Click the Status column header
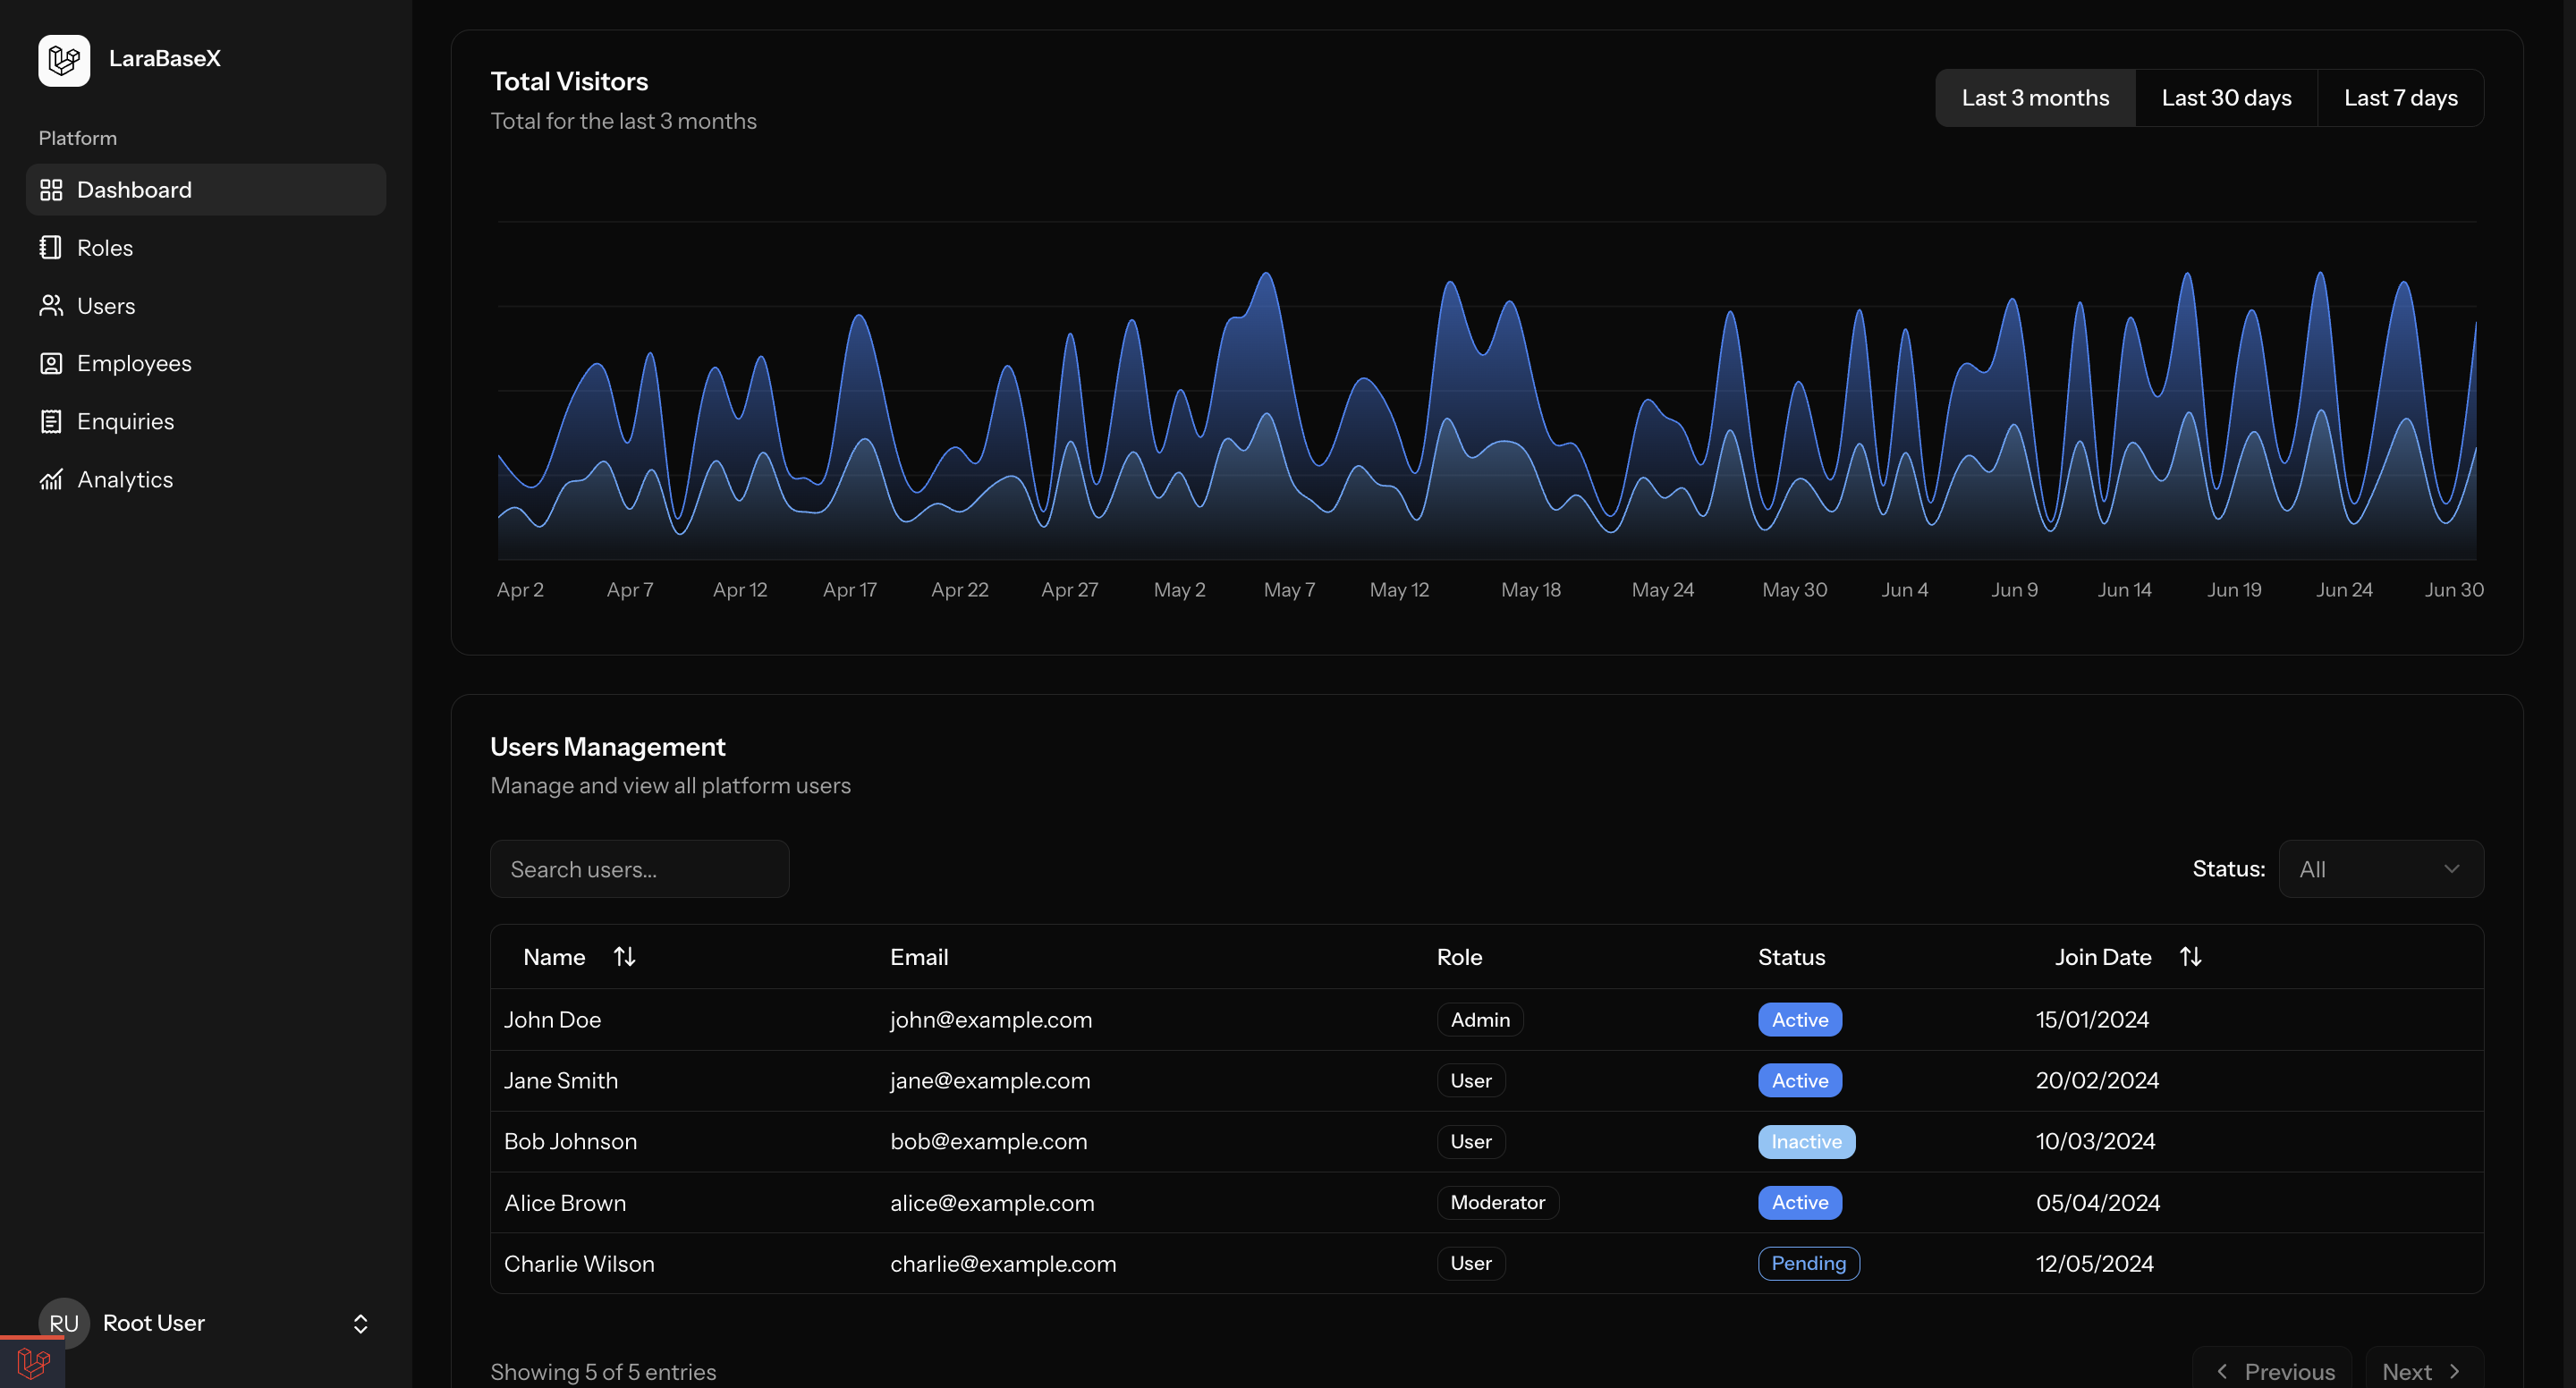Viewport: 2576px width, 1388px height. (x=1791, y=957)
